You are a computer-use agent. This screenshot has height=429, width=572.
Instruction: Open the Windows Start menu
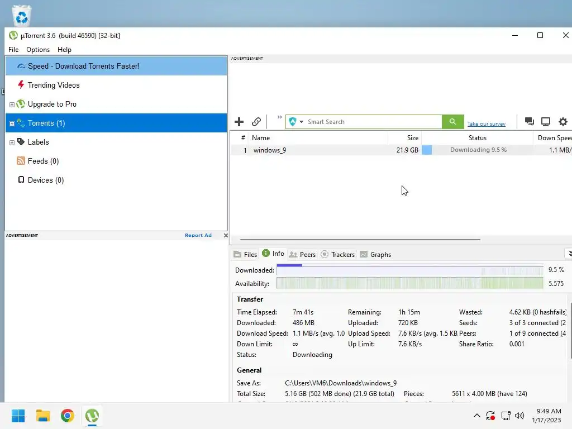coord(18,416)
